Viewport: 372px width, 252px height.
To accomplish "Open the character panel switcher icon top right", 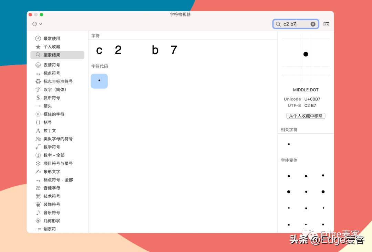I will [x=326, y=24].
